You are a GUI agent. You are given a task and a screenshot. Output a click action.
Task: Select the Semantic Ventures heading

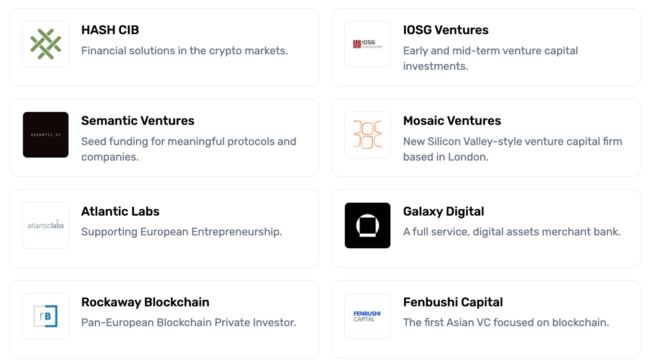pyautogui.click(x=138, y=120)
